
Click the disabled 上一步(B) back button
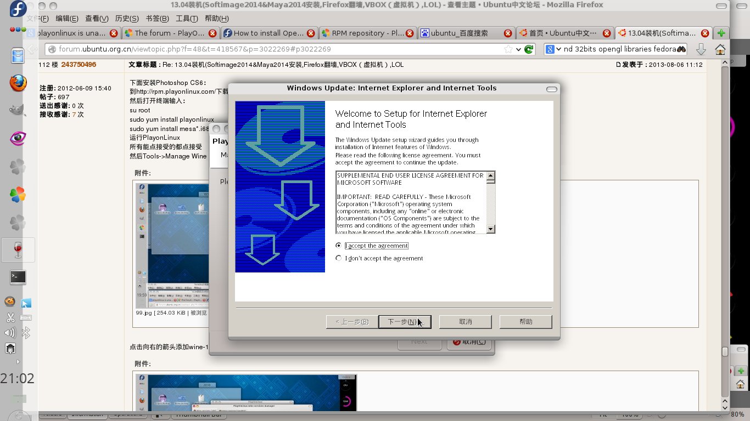pyautogui.click(x=351, y=322)
